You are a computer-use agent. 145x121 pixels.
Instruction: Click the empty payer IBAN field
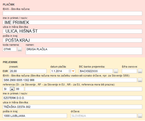coord(72,13)
